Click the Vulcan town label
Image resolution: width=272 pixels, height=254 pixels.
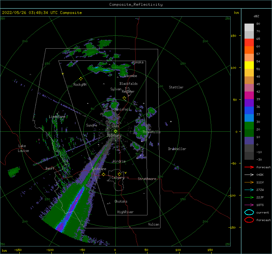click(x=154, y=224)
